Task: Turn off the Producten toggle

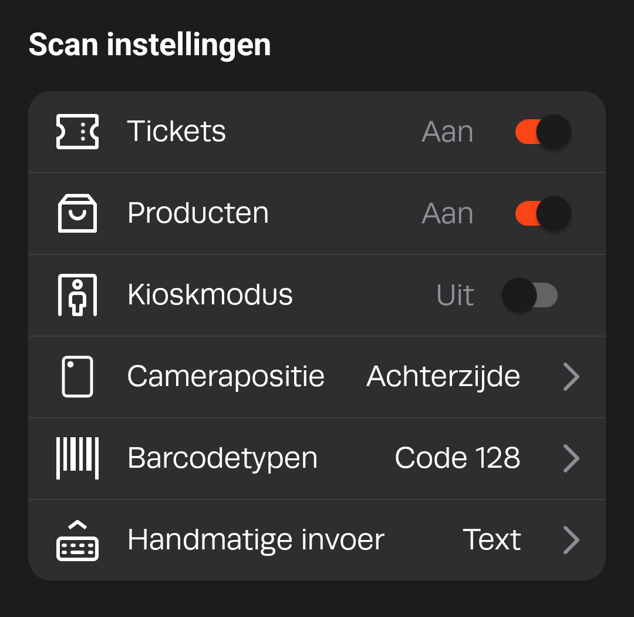Action: tap(543, 214)
